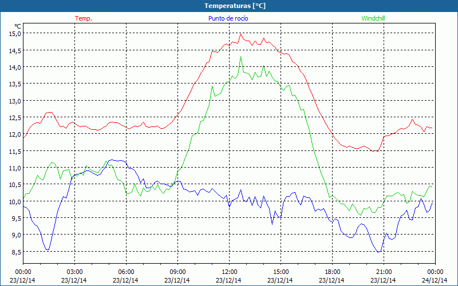Click the 9,5 y-axis value

point(17,219)
